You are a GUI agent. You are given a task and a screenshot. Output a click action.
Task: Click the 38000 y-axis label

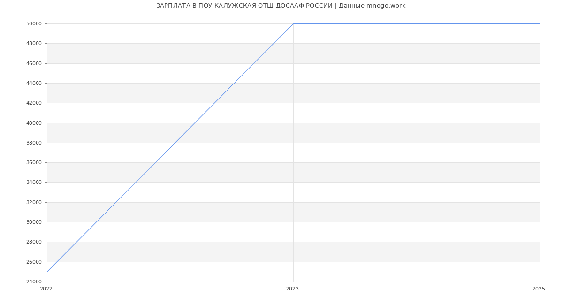[34, 143]
